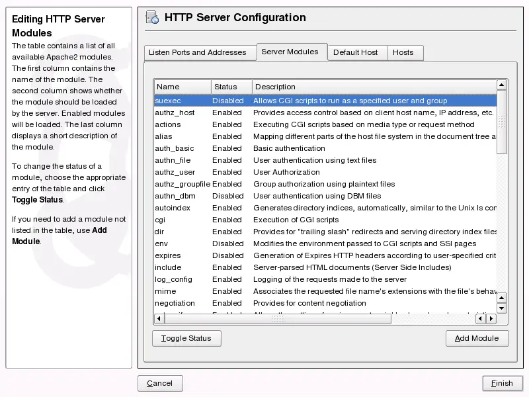Click the Add Module button
This screenshot has height=397, width=529.
coord(477,338)
